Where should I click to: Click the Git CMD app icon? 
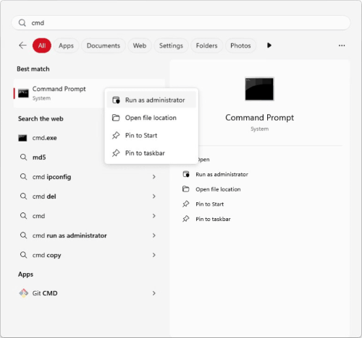[x=23, y=293]
